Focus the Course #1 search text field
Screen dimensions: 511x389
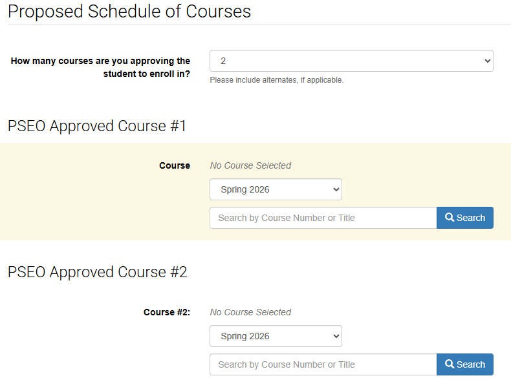click(323, 218)
